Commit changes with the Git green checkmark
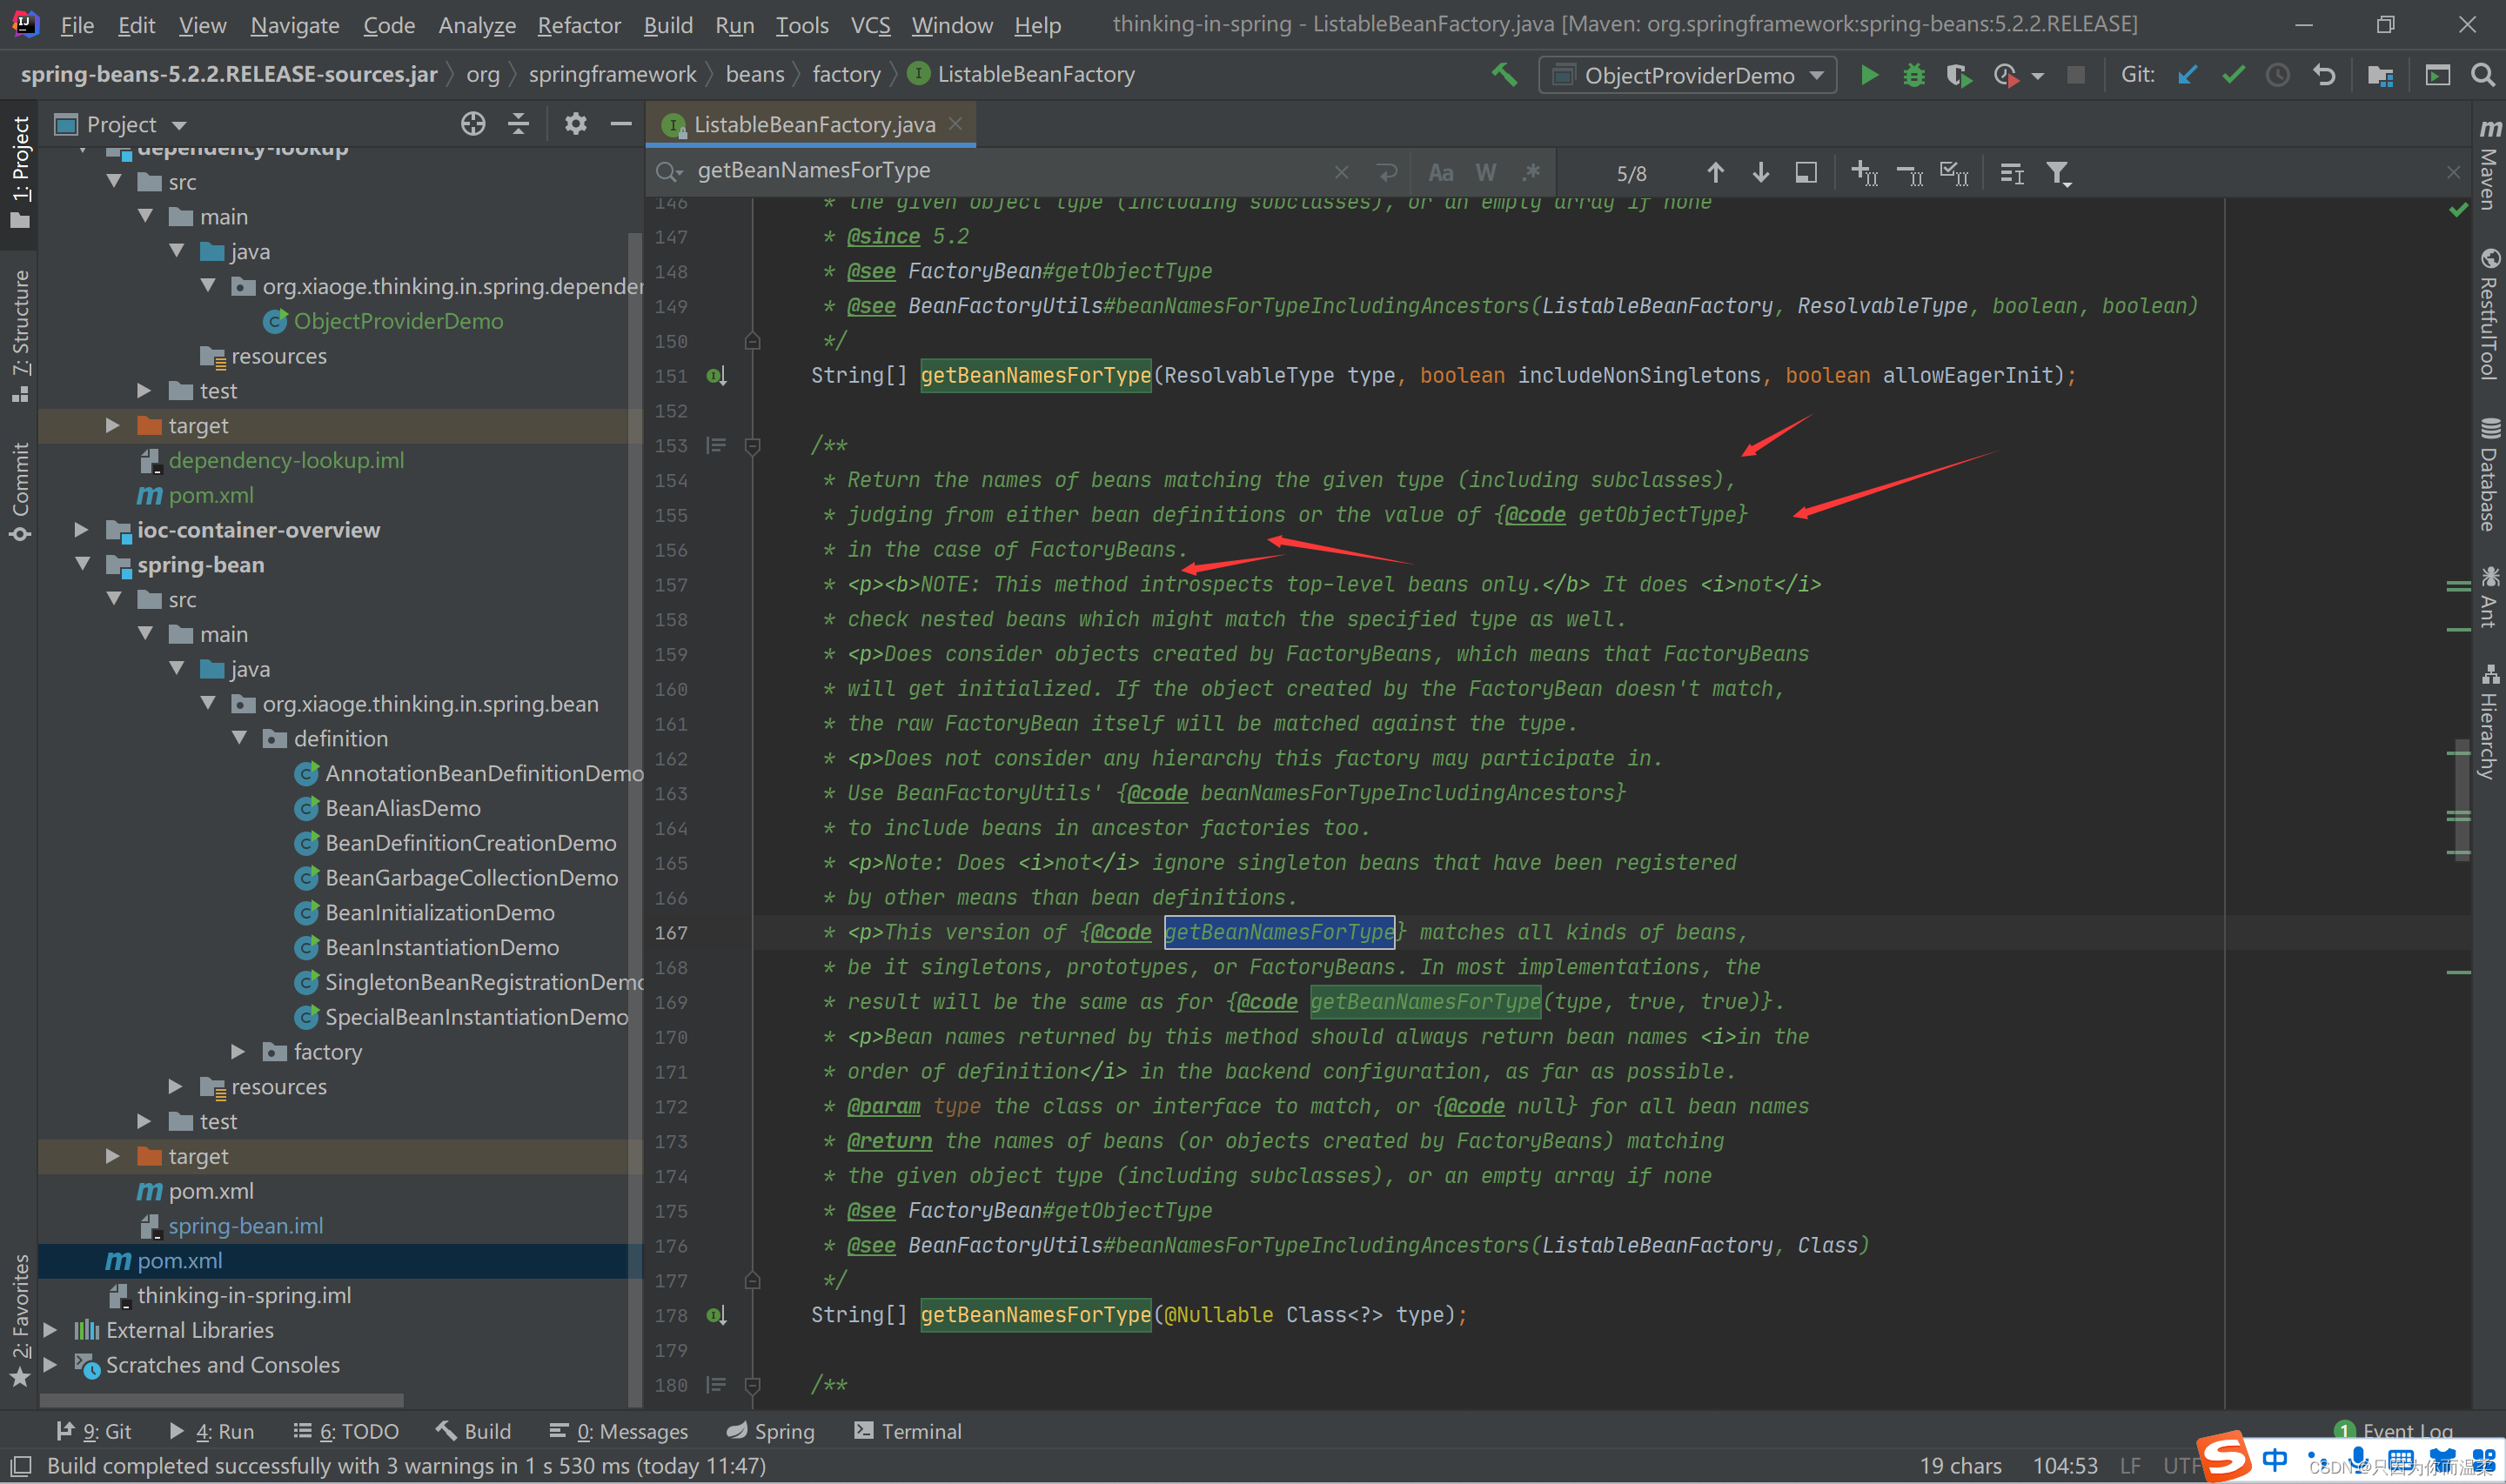 (x=2233, y=75)
